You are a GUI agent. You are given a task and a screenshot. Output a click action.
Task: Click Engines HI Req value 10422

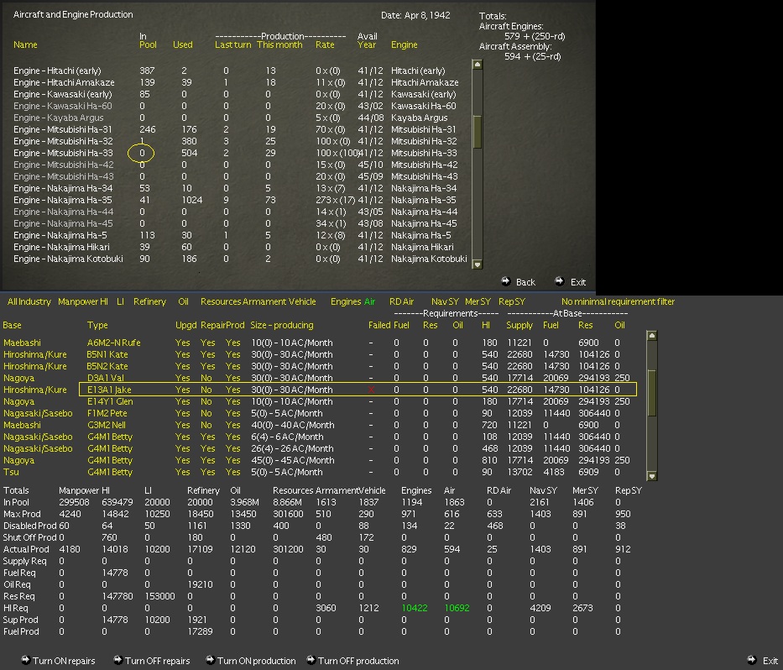pyautogui.click(x=415, y=609)
